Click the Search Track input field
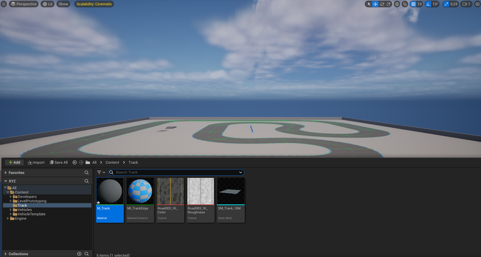This screenshot has height=257, width=481. (176, 172)
